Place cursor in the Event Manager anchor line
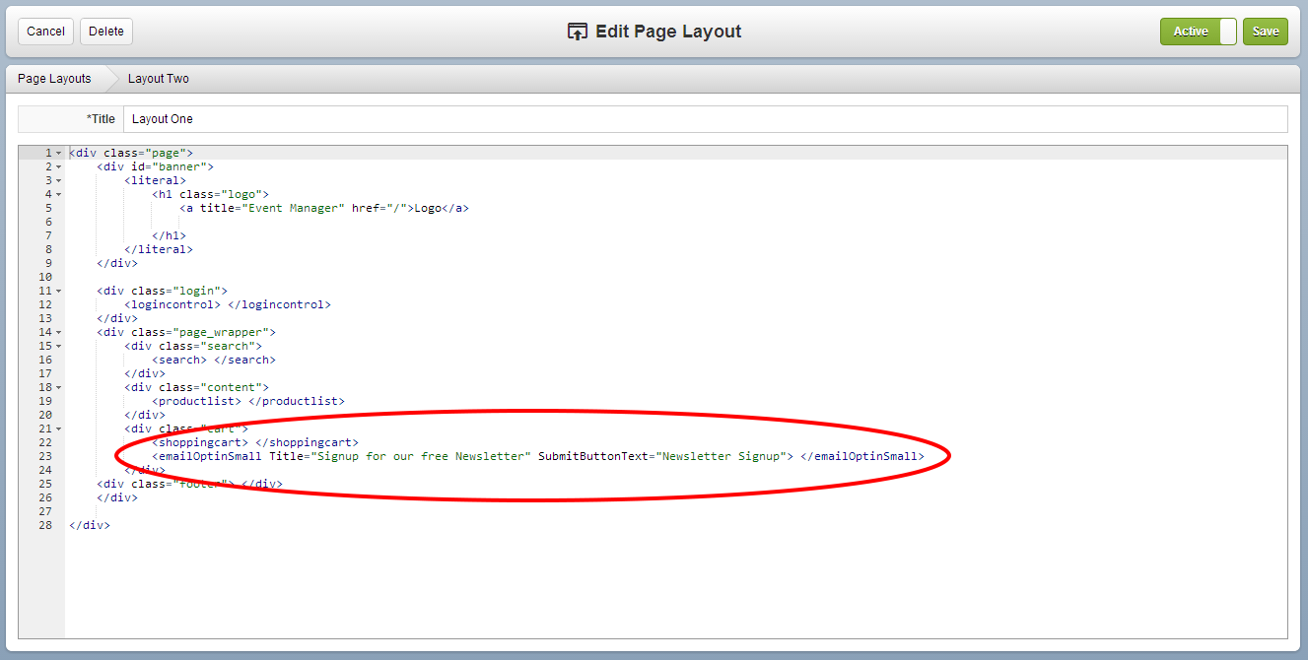The height and width of the screenshot is (660, 1308). (324, 208)
